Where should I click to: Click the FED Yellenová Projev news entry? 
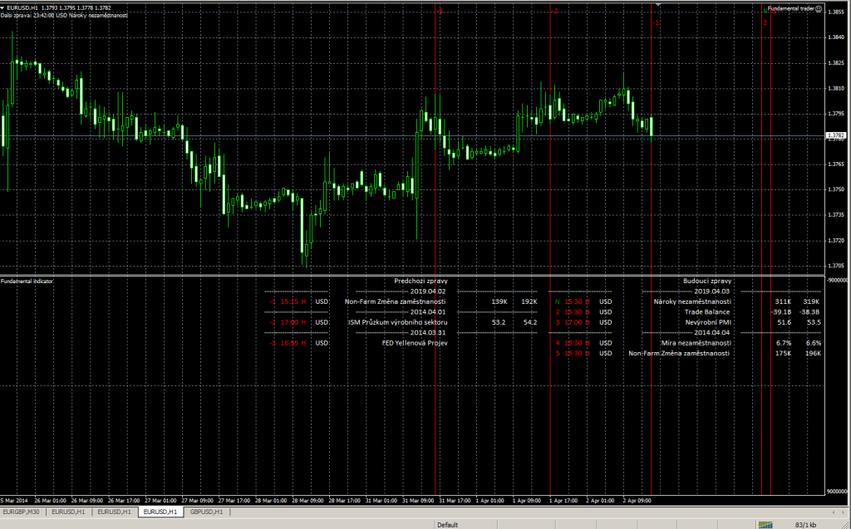point(415,343)
